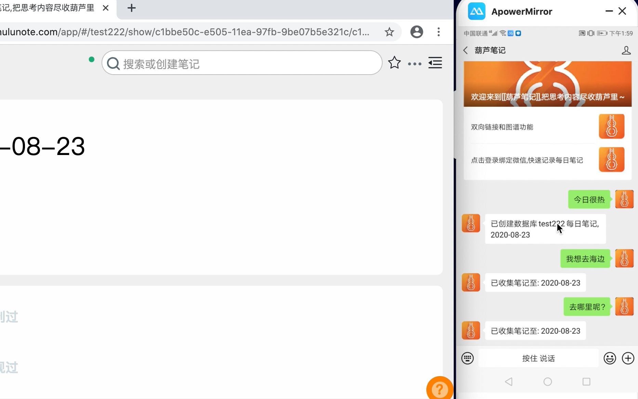Close the Chrome browser tab
This screenshot has height=399, width=638.
(x=106, y=8)
